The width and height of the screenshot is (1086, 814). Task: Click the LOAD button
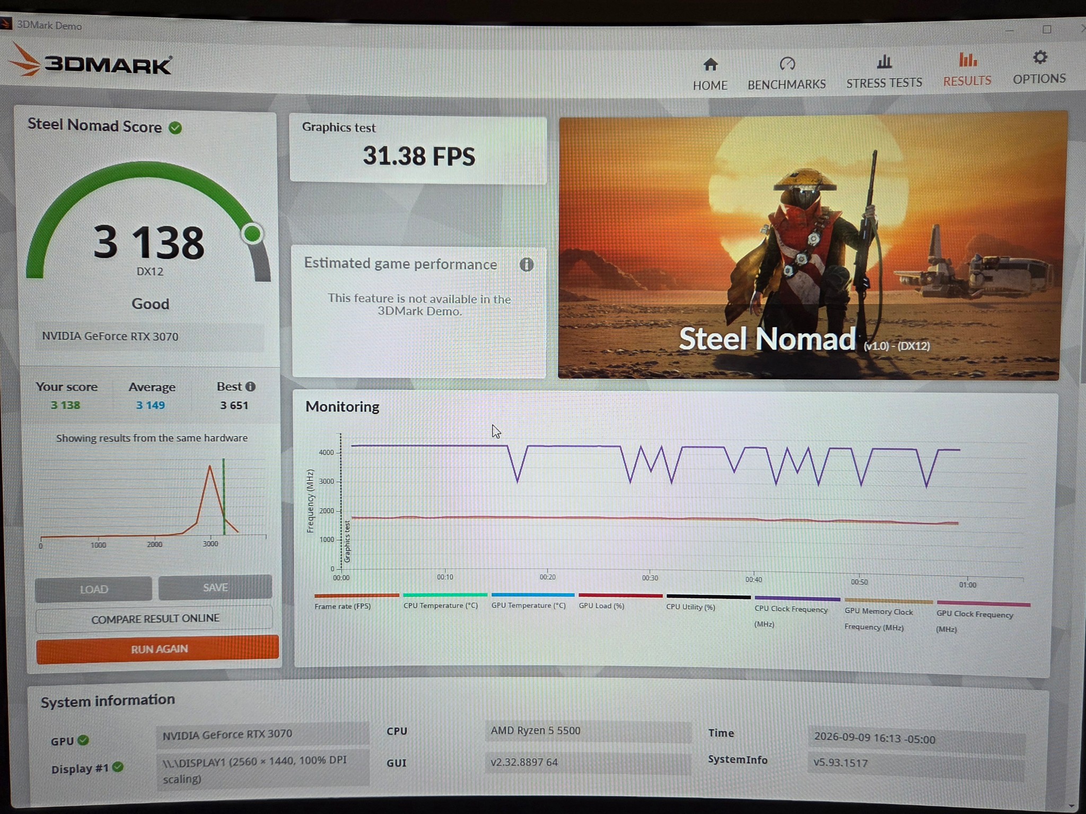pyautogui.click(x=93, y=589)
